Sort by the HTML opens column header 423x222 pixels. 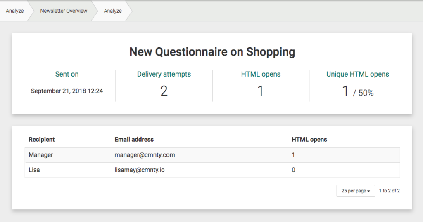(309, 139)
